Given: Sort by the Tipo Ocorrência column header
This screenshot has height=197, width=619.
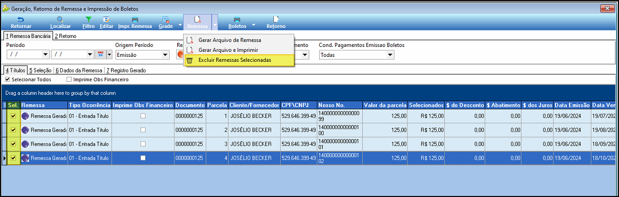Looking at the screenshot, I should [x=90, y=105].
